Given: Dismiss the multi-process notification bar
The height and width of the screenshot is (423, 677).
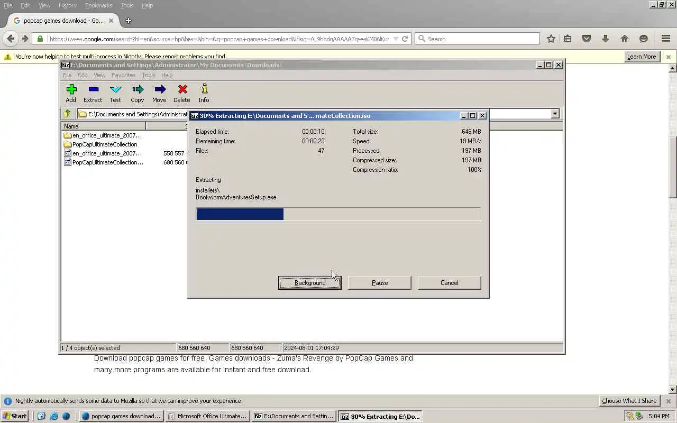Looking at the screenshot, I should tap(668, 57).
